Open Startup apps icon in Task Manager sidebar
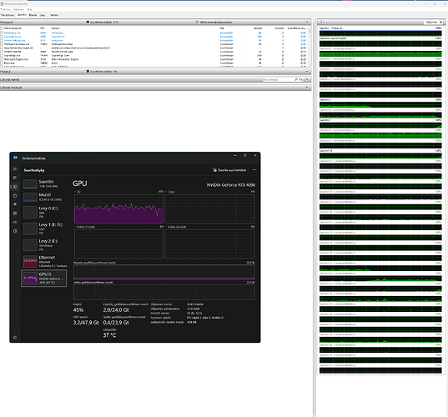Image resolution: width=448 pixels, height=417 pixels. [15, 204]
